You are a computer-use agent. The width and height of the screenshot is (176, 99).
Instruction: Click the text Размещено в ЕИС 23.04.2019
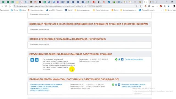click(87, 86)
